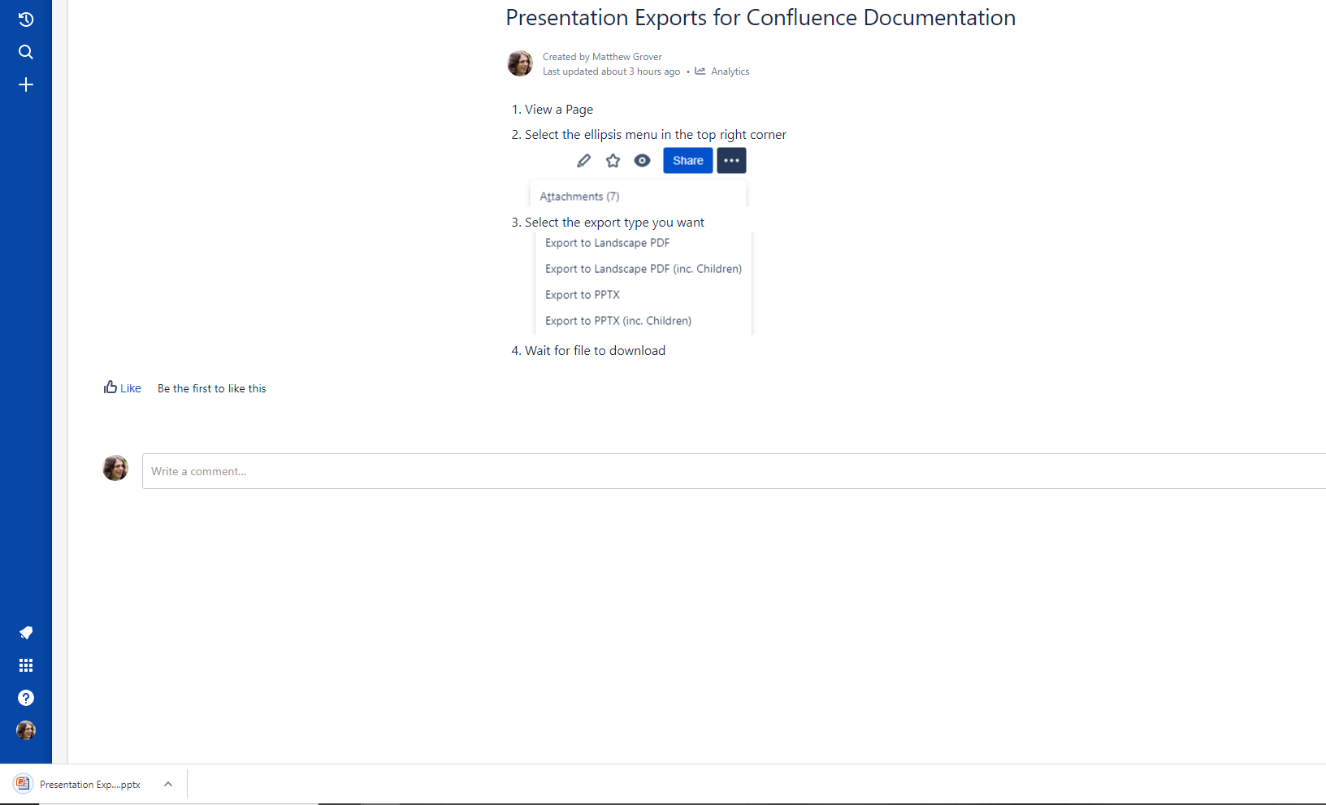Open the notifications icon in the sidebar
1326x805 pixels.
(26, 633)
